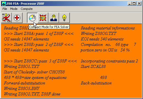This screenshot has height=99, width=143.
Task: Click the yellow NEW starburst icon
Action: 43,18
